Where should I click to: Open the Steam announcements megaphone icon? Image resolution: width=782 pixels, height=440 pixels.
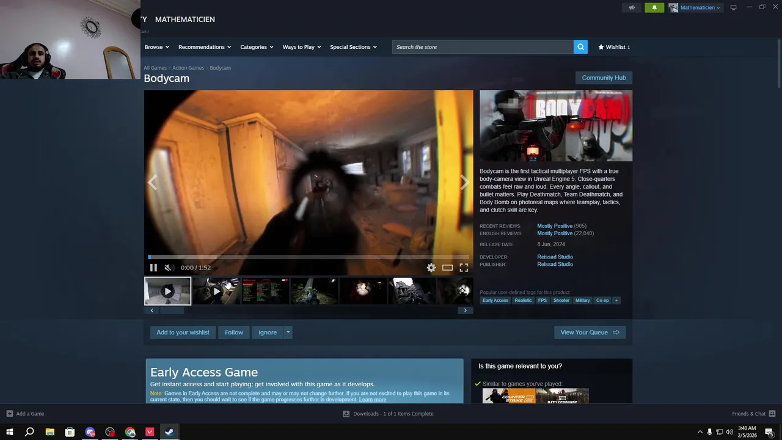coord(632,7)
